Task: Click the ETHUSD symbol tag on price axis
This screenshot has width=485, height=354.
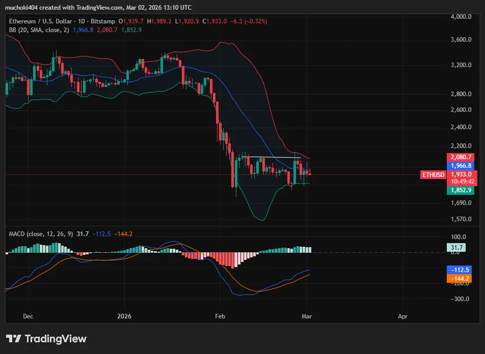Action: click(434, 174)
